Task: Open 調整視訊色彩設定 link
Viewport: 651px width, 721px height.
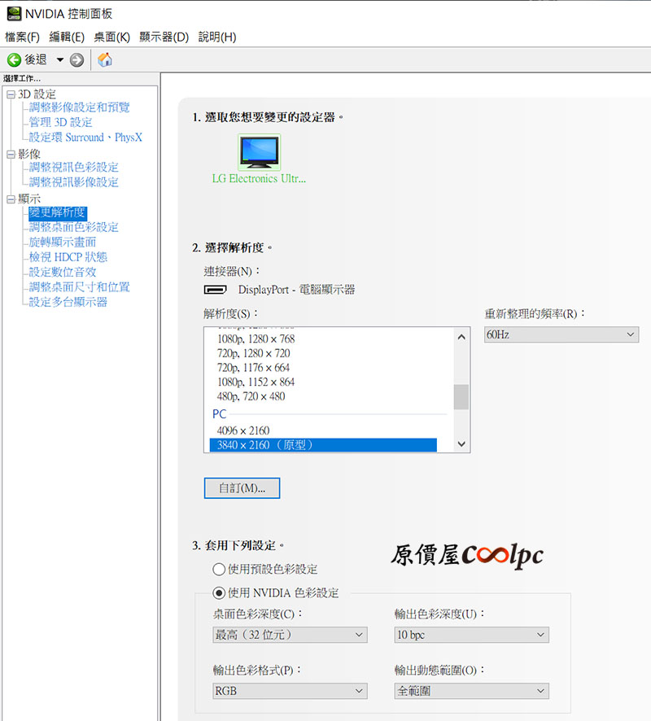Action: pos(73,168)
